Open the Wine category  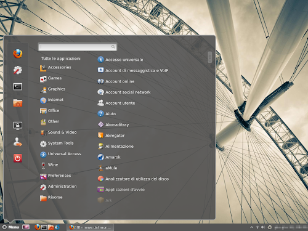click(49, 165)
